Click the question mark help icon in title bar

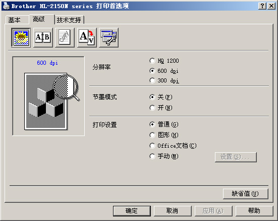pyautogui.click(x=262, y=6)
